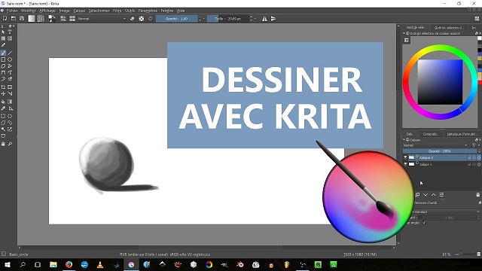Viewport: 482px width, 271px height.
Task: Switch to the Compositions tab
Action: click(430, 134)
